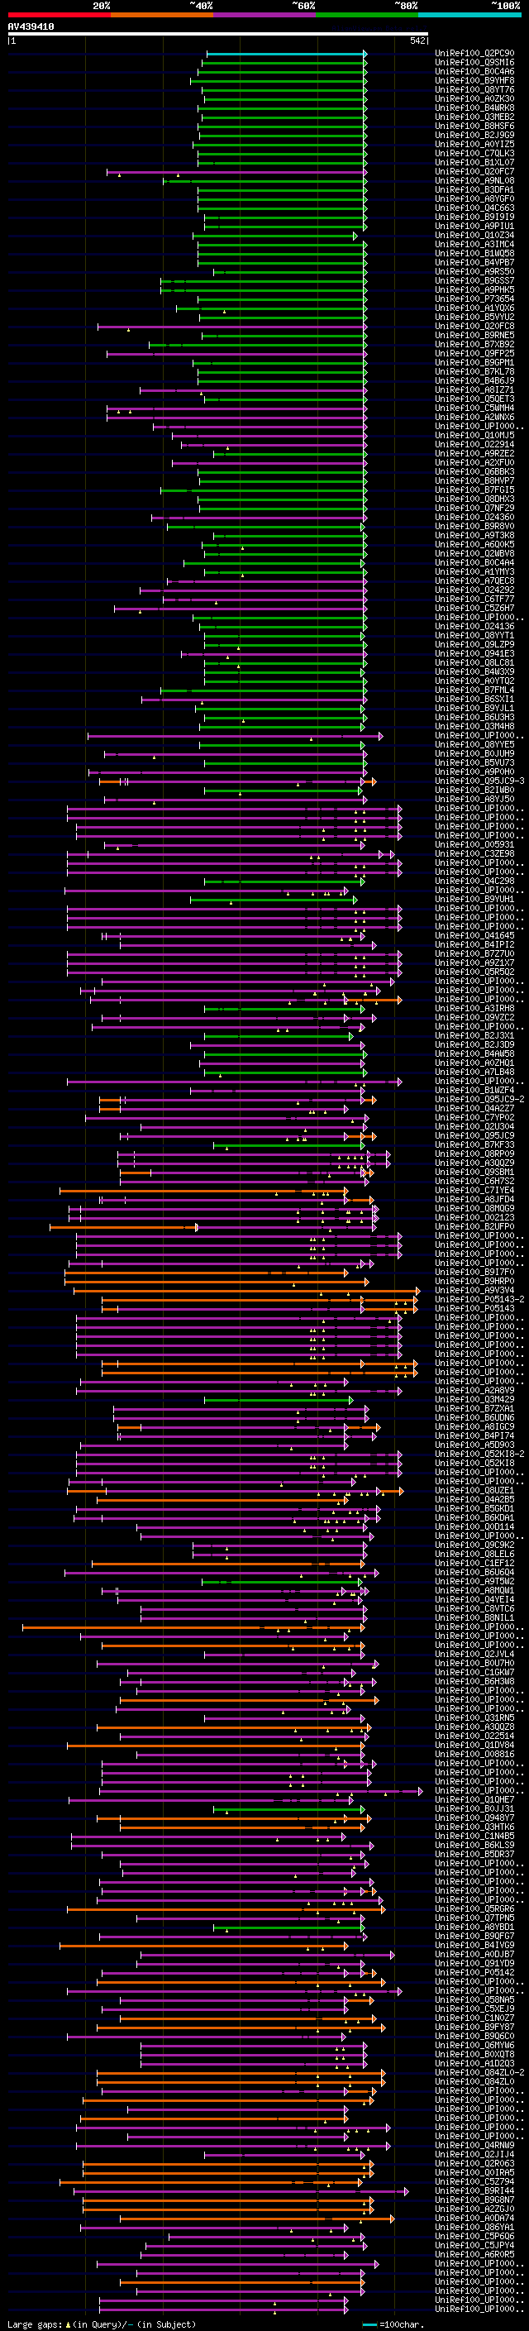
Task: Click the =100char. scale legend
Action: pyautogui.click(x=392, y=2324)
